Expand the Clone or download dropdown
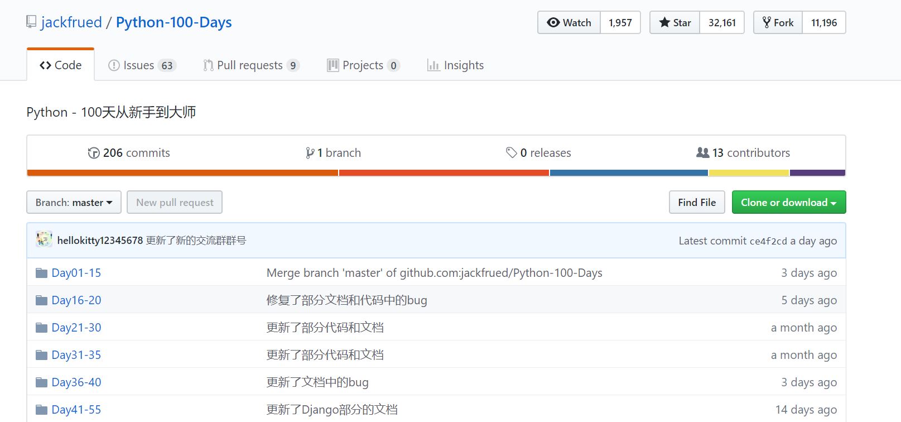901x422 pixels. pyautogui.click(x=788, y=203)
